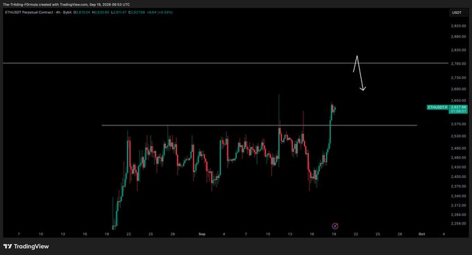472x255 pixels.
Task: Click the 2,490.00 price axis label
Action: 458,148
